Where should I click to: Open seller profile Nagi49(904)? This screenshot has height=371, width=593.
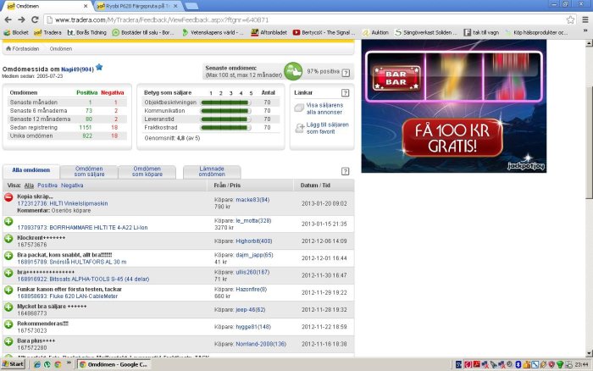pyautogui.click(x=78, y=69)
